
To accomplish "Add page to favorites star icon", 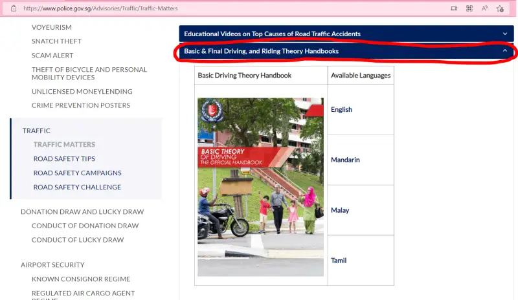I will [500, 8].
